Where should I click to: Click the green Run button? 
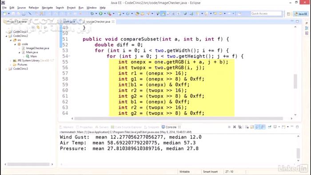[101, 13]
